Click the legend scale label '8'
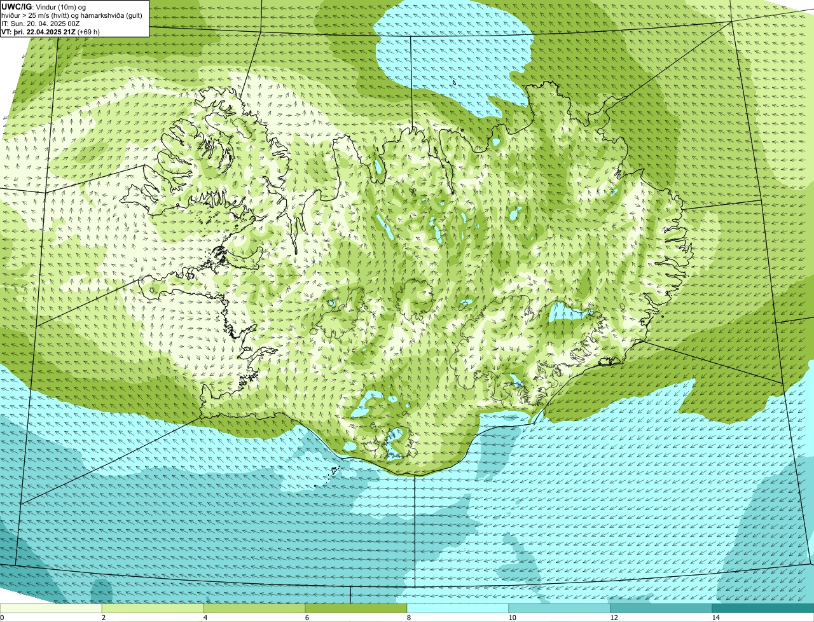This screenshot has width=814, height=622. click(408, 618)
